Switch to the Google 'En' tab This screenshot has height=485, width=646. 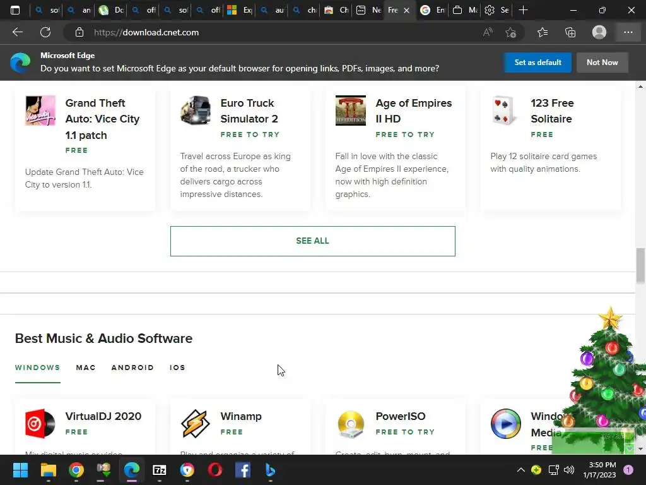pyautogui.click(x=432, y=10)
